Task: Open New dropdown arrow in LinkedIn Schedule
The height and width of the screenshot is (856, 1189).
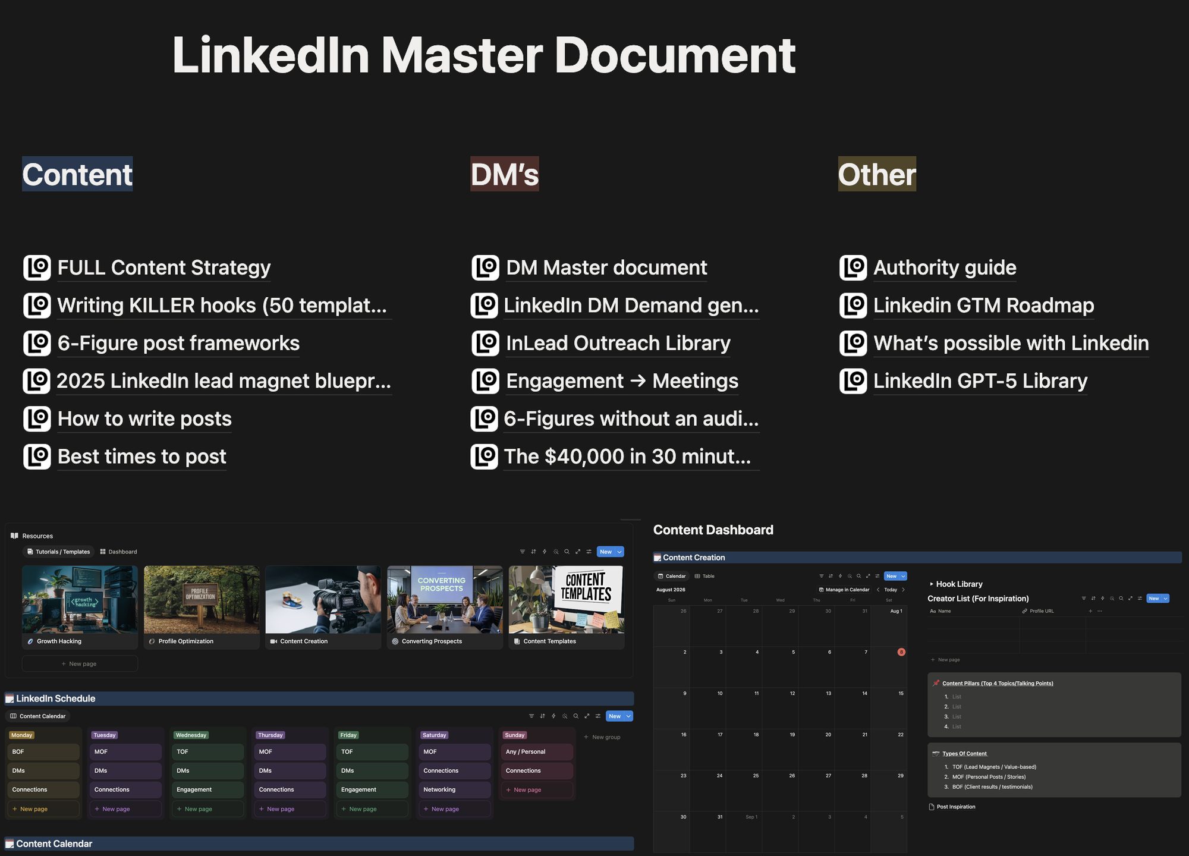Action: coord(628,716)
